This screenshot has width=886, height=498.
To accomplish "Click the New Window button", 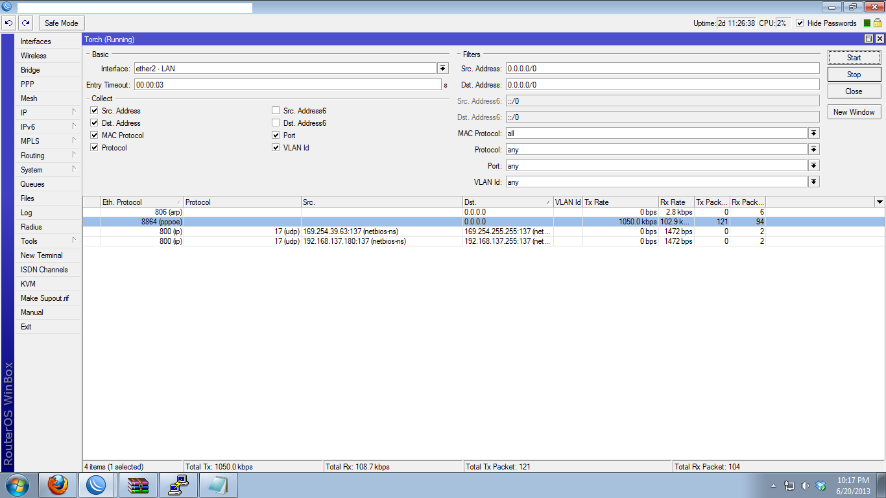I will [854, 112].
